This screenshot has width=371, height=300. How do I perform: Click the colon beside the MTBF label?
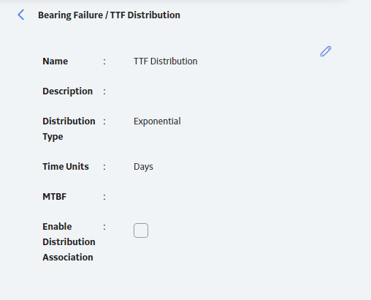pyautogui.click(x=104, y=197)
